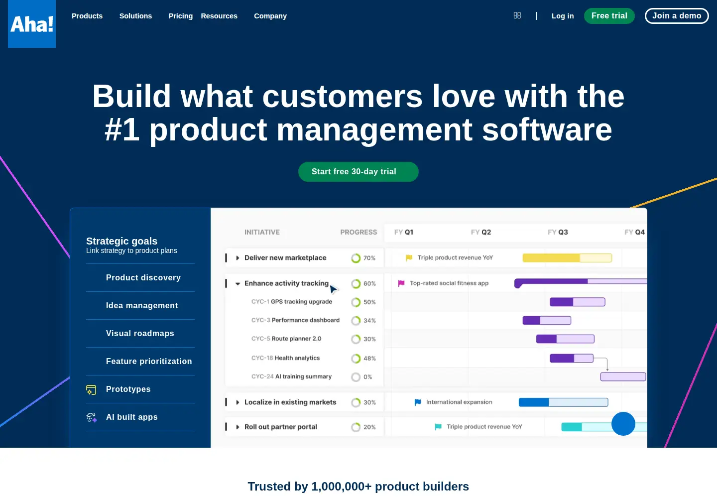Click the green Free trial button
The height and width of the screenshot is (498, 717).
tap(609, 16)
